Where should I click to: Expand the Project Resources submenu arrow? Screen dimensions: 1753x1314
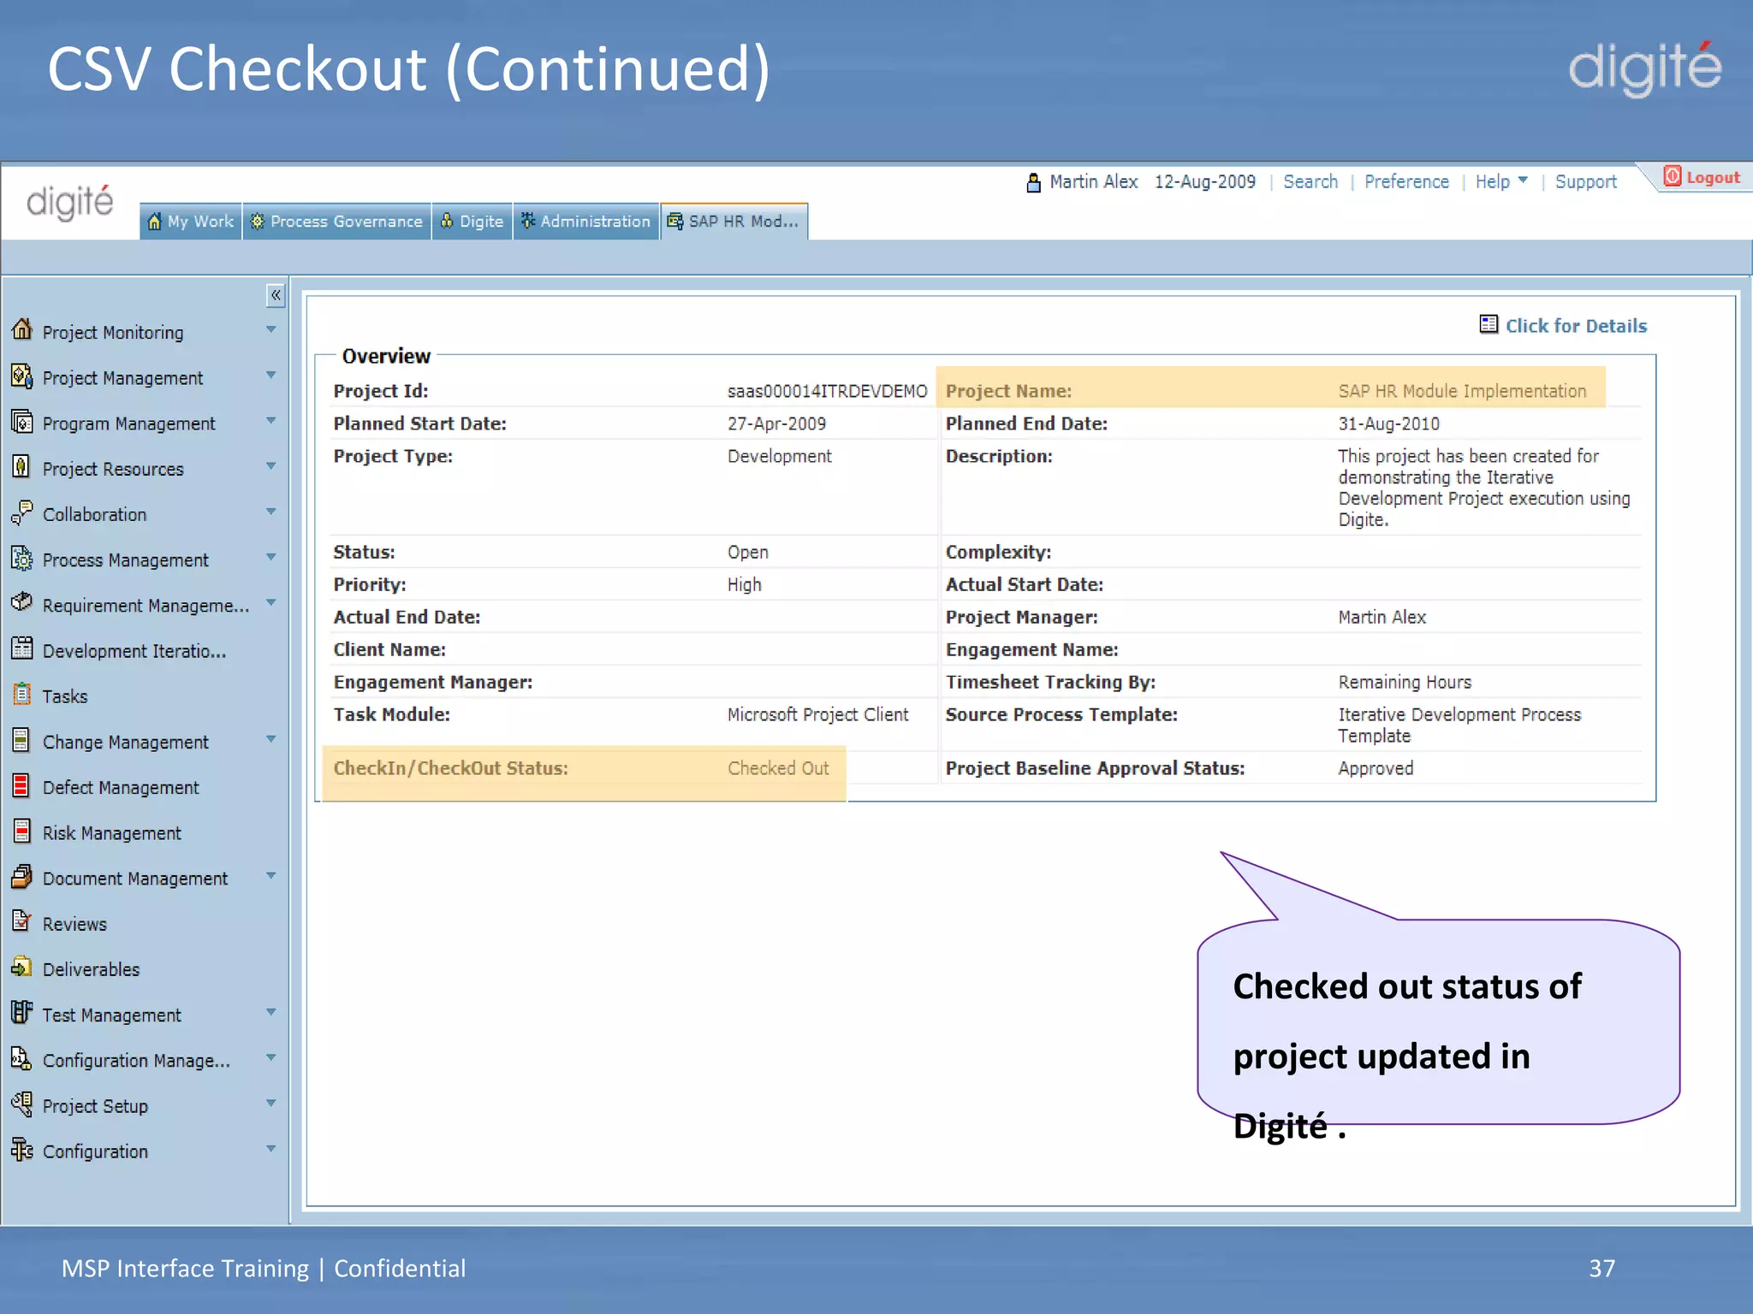pyautogui.click(x=270, y=466)
